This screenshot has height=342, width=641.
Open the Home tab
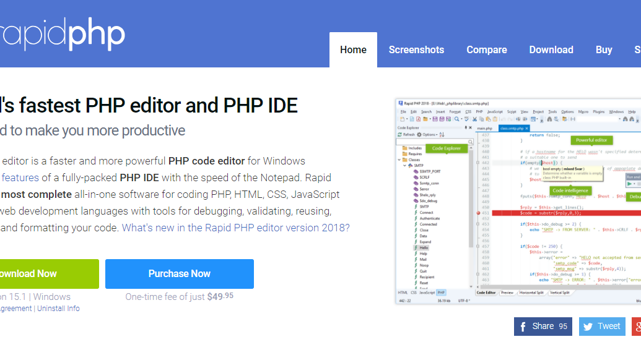pos(353,50)
